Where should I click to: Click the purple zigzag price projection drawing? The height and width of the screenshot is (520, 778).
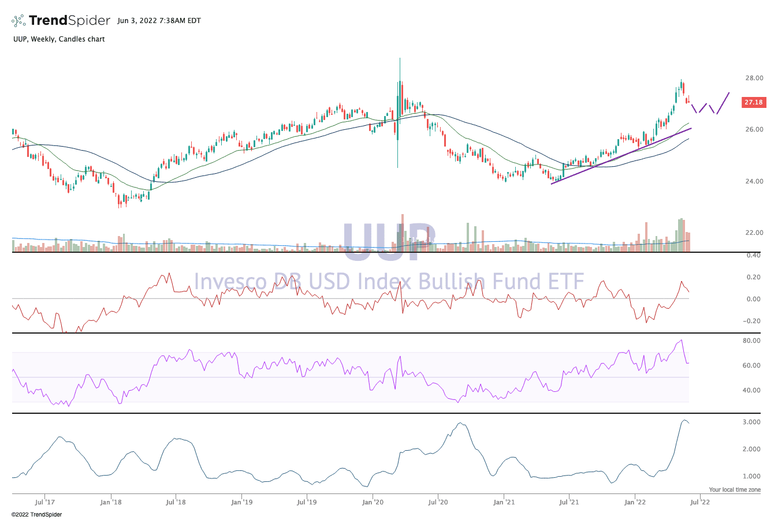pos(710,103)
